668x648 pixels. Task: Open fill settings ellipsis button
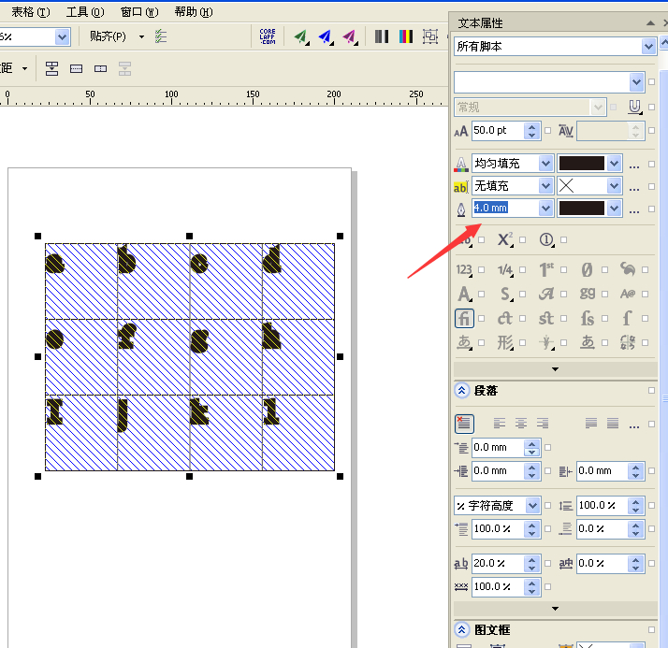(x=634, y=166)
